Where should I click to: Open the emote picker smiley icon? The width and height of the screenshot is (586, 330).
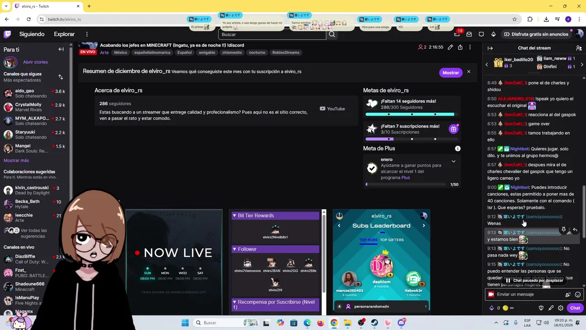(x=578, y=295)
